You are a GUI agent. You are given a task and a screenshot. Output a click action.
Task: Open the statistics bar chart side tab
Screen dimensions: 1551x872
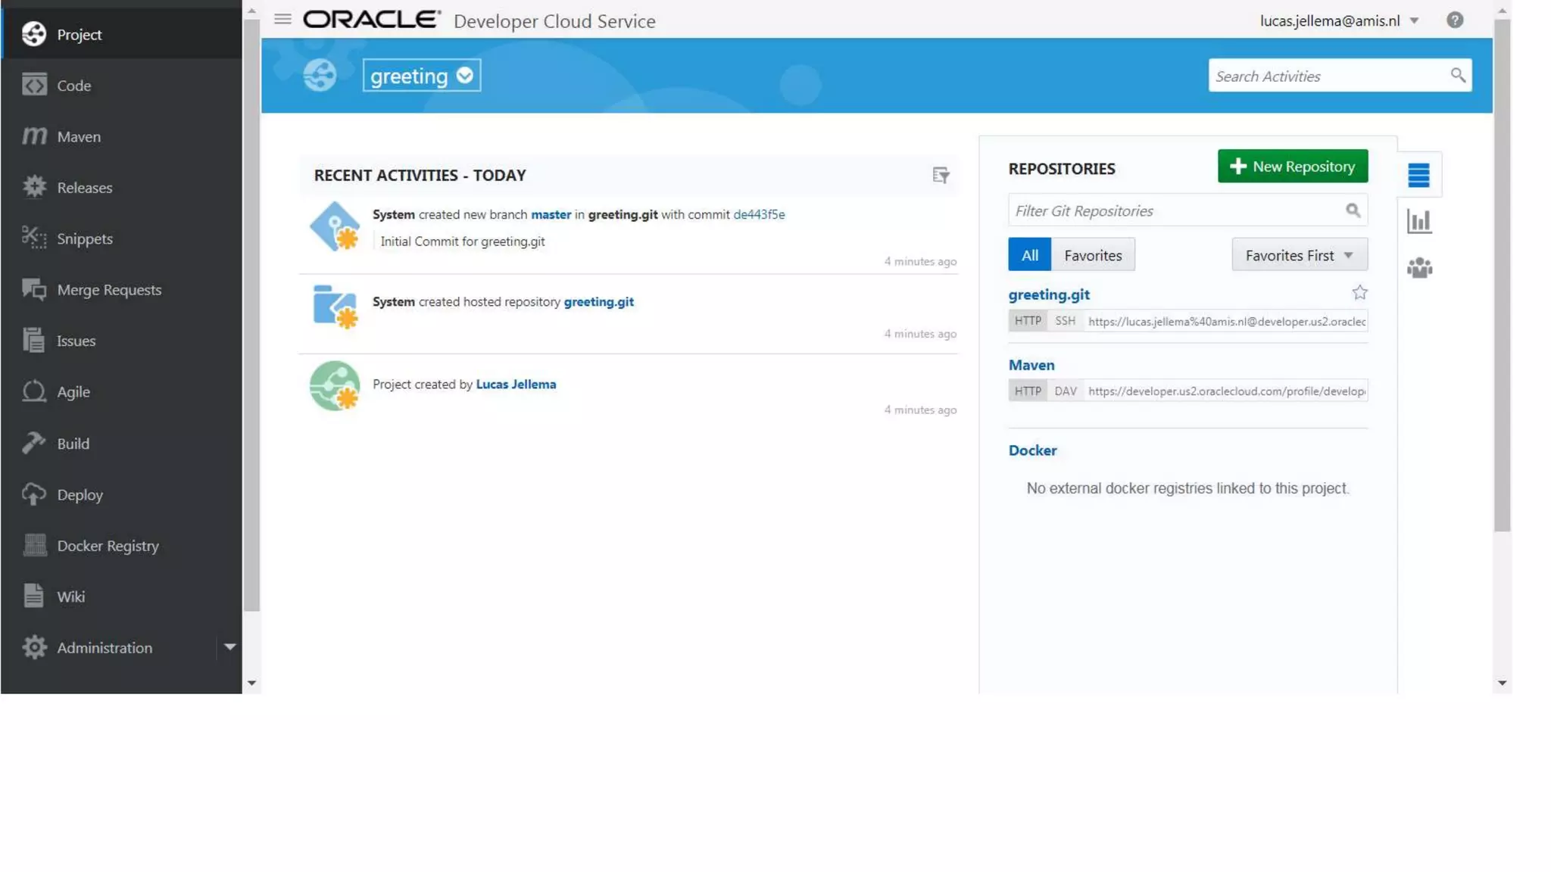tap(1418, 222)
